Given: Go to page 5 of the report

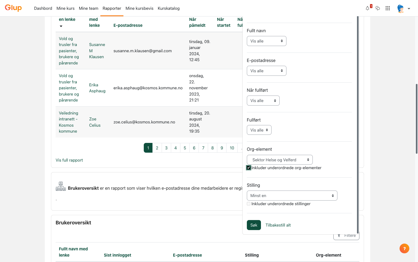Looking at the screenshot, I should (185, 148).
